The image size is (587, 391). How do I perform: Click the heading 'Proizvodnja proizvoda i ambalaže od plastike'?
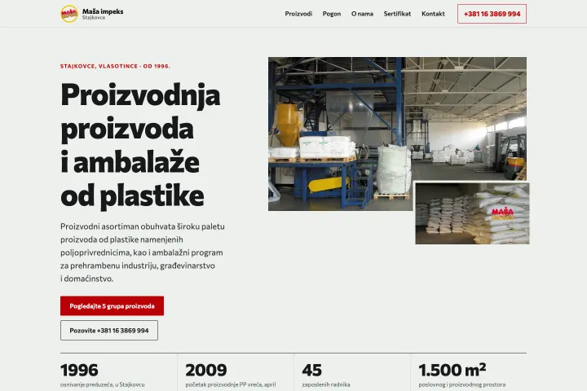(140, 145)
